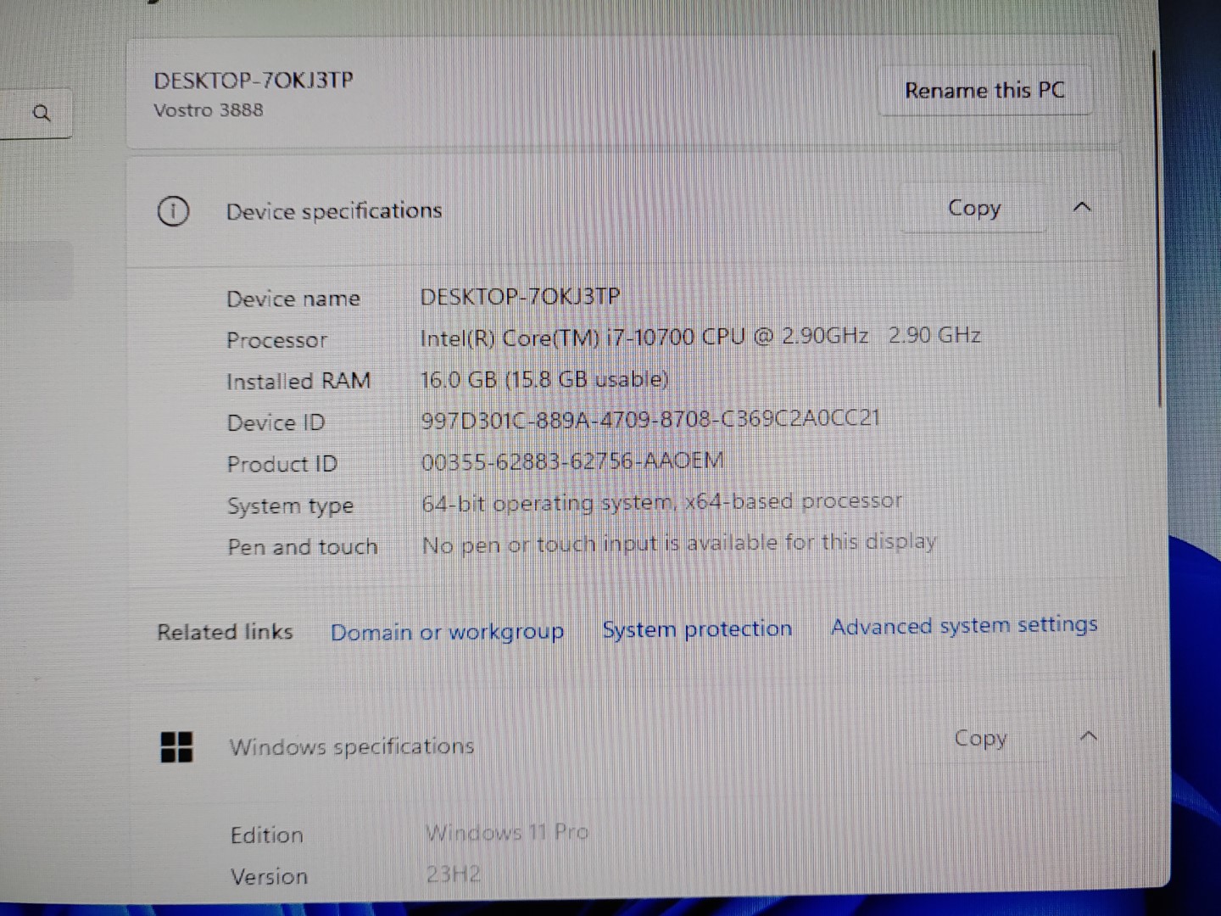Click the Device specifications heading

pos(334,211)
